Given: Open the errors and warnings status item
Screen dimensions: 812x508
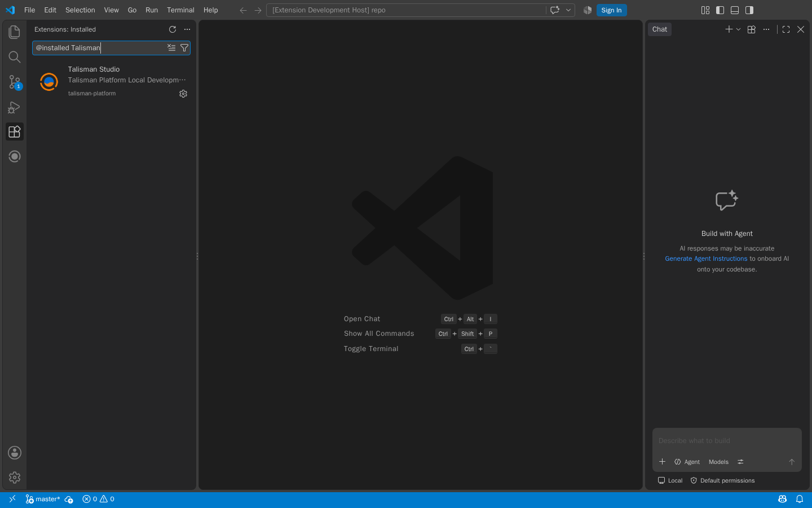Looking at the screenshot, I should pos(99,499).
